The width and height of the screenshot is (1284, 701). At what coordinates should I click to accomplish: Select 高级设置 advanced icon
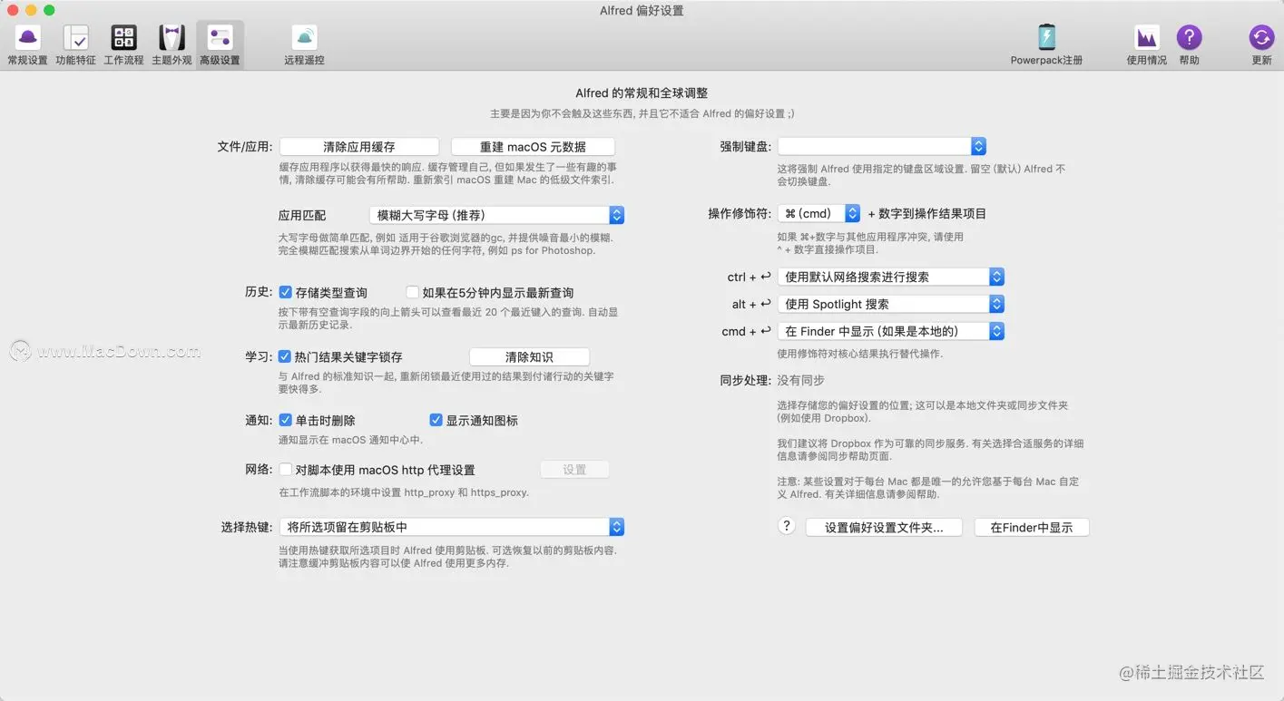point(220,37)
